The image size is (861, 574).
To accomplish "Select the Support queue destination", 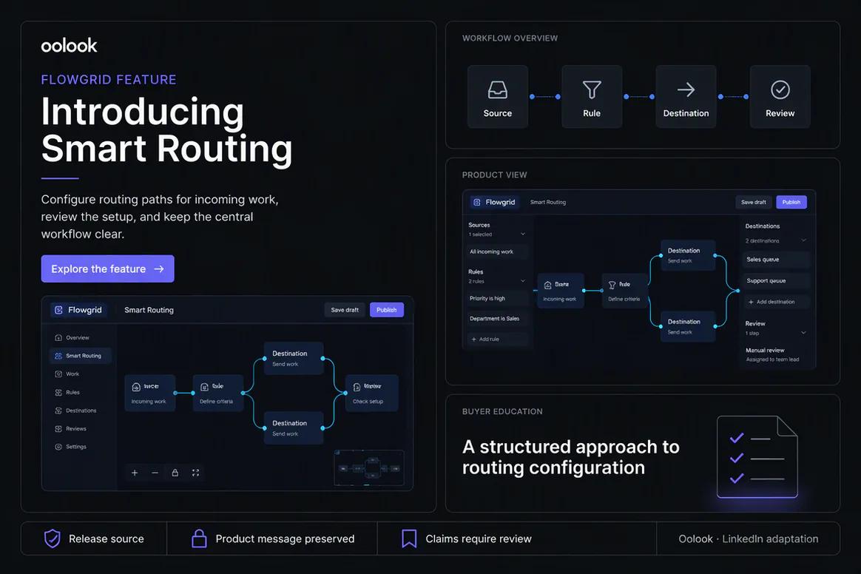I will [777, 280].
